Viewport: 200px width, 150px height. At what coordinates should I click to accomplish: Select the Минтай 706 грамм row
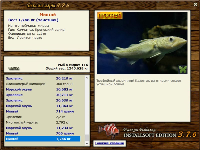[x=43, y=133]
